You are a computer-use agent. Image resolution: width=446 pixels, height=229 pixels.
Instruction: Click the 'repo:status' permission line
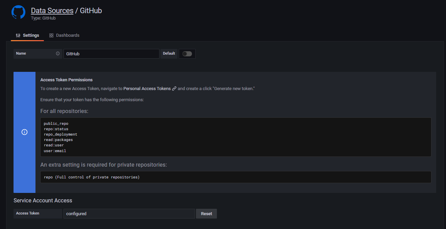pos(56,129)
